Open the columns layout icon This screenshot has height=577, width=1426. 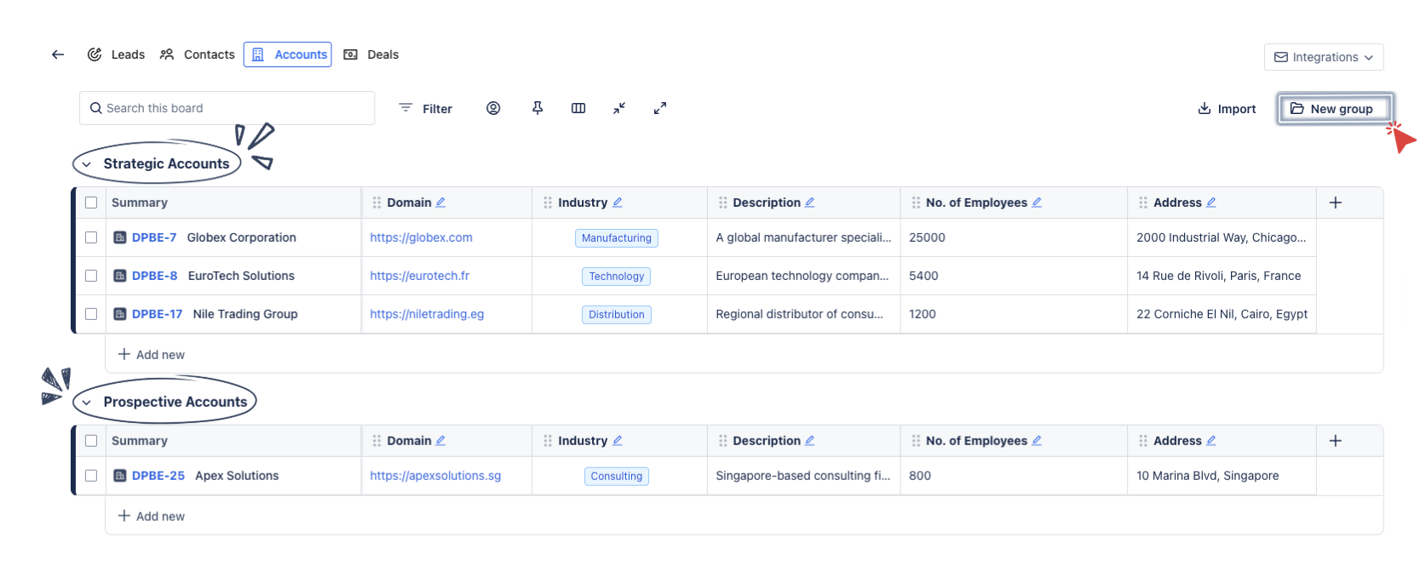578,108
